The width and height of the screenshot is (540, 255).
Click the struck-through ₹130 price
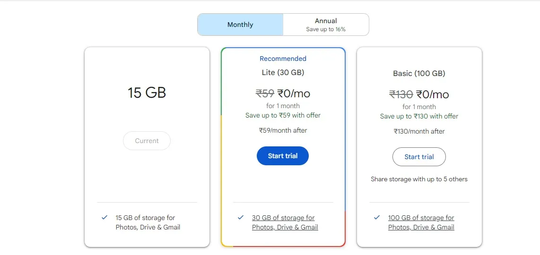click(401, 94)
